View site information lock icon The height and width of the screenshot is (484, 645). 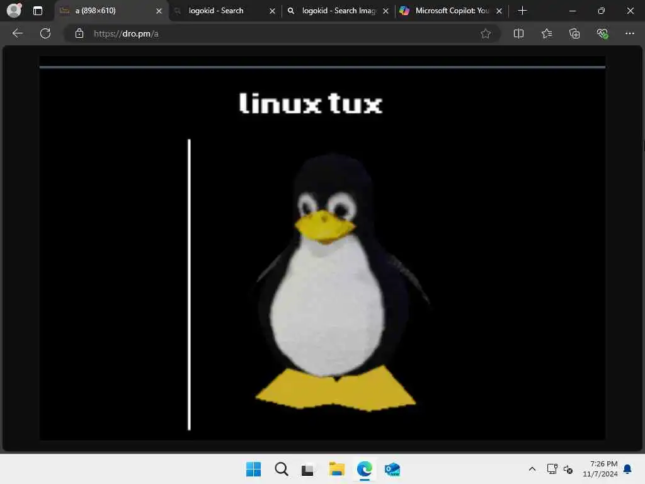[x=79, y=33]
